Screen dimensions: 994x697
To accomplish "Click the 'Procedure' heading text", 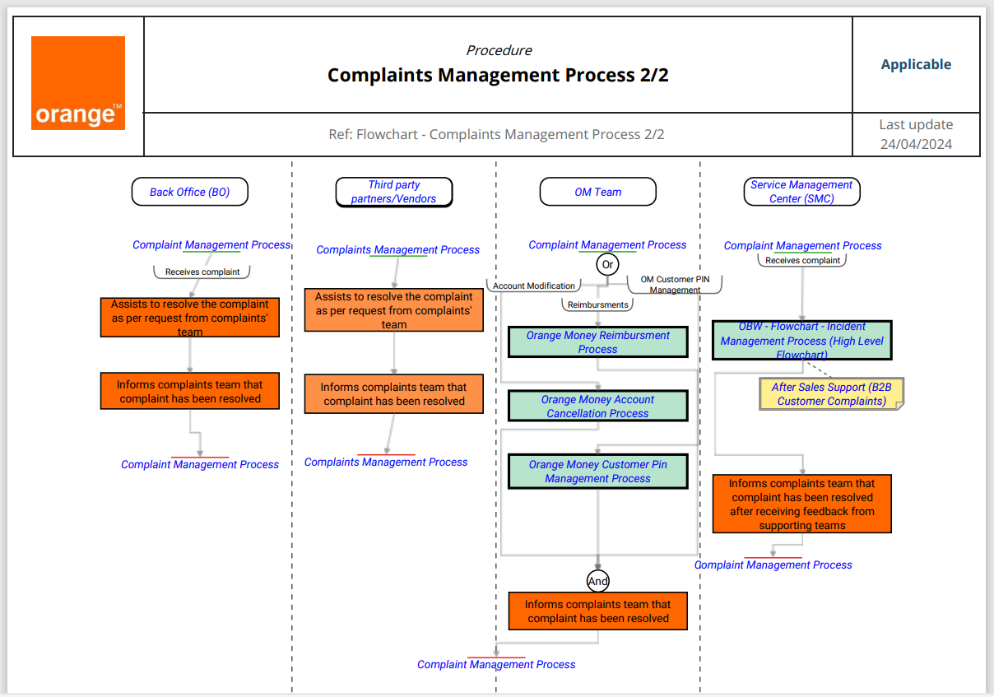I will (499, 50).
